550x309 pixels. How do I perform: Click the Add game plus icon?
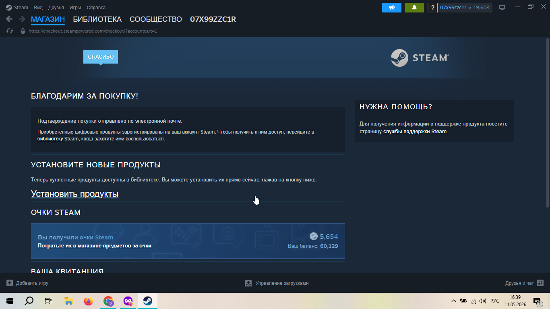10,283
